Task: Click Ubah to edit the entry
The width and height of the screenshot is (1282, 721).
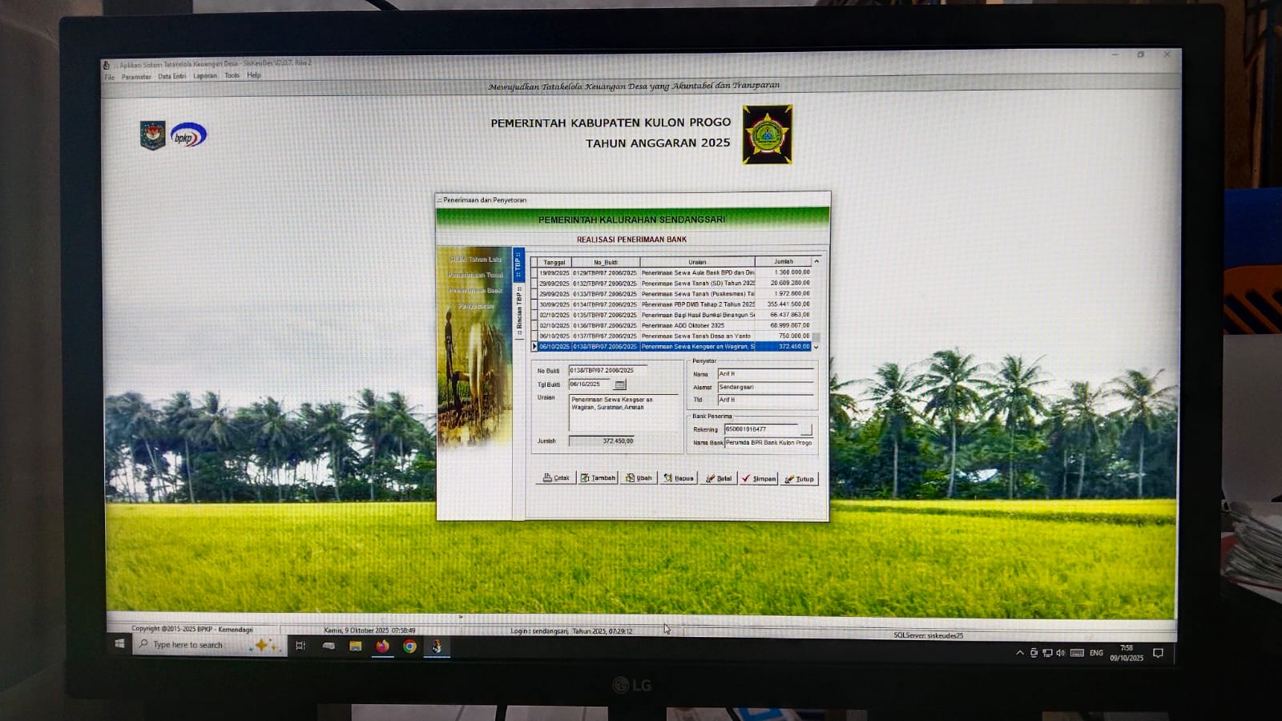Action: coord(639,478)
